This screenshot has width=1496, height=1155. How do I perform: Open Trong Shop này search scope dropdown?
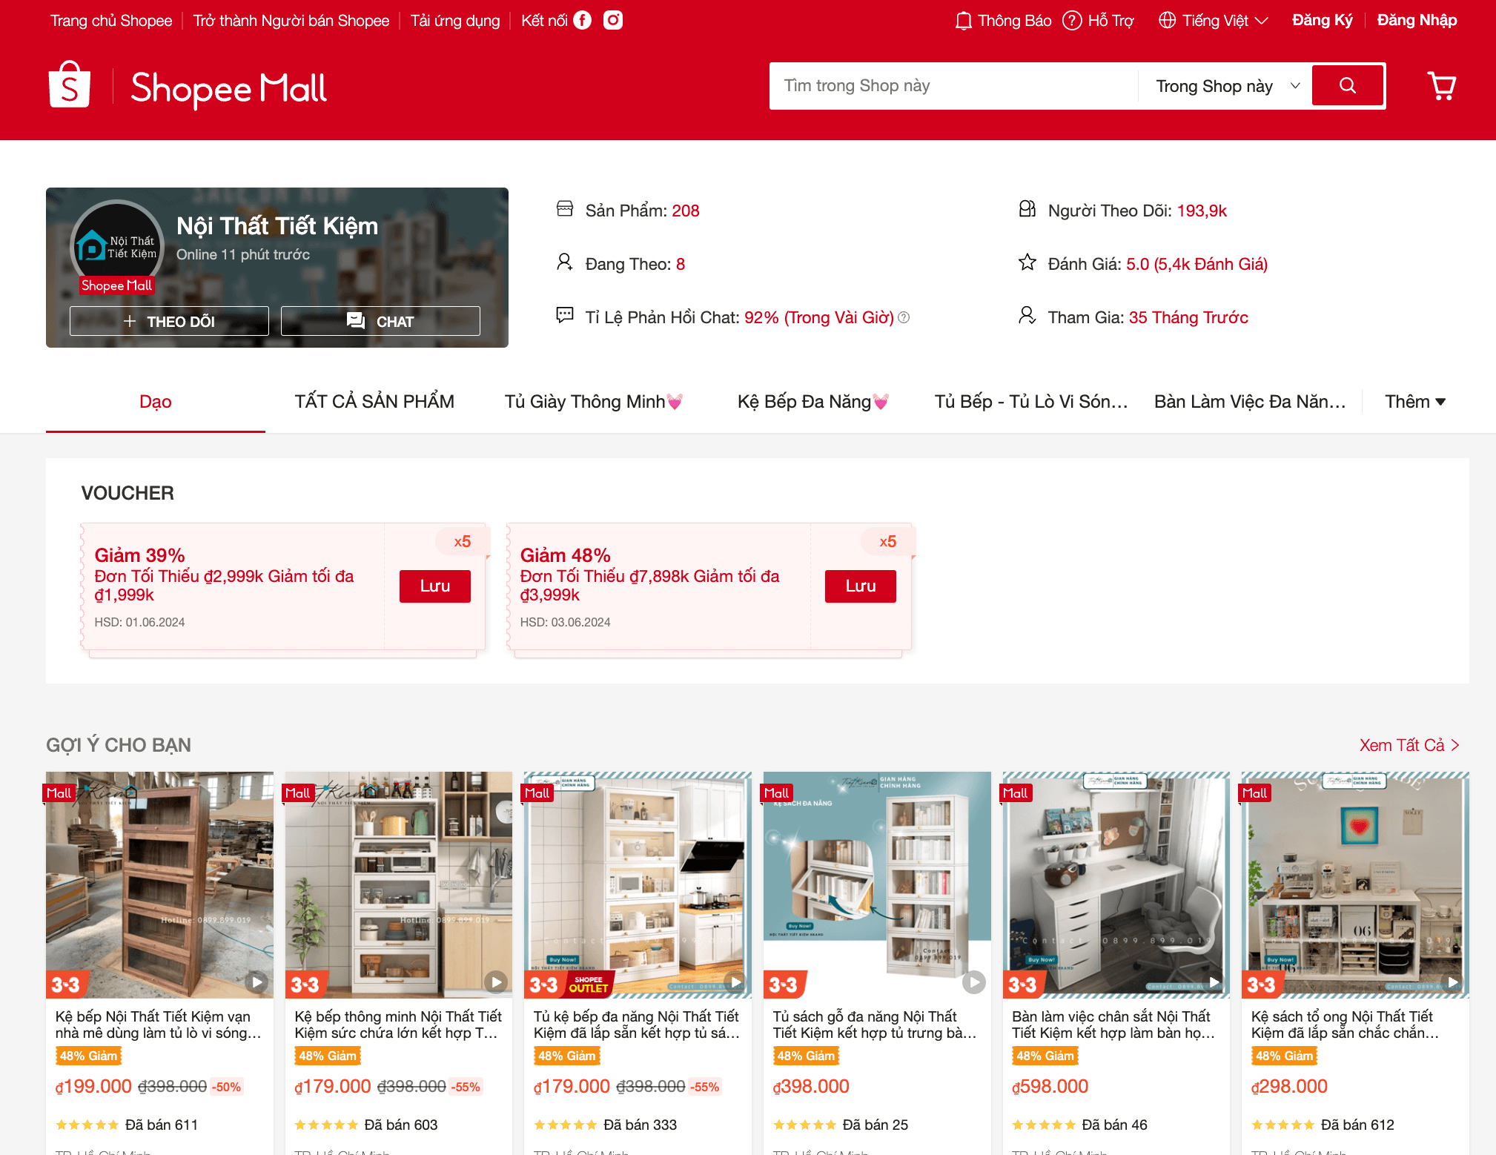(x=1226, y=86)
